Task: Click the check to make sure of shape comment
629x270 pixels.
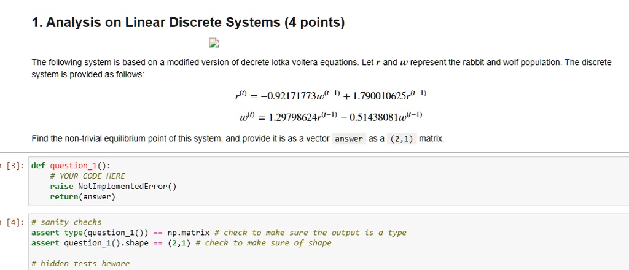Action: [264, 243]
